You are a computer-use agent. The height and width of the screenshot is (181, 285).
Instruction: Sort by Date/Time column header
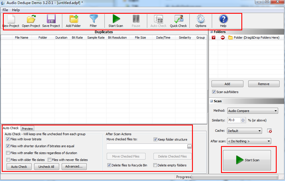click(x=163, y=38)
